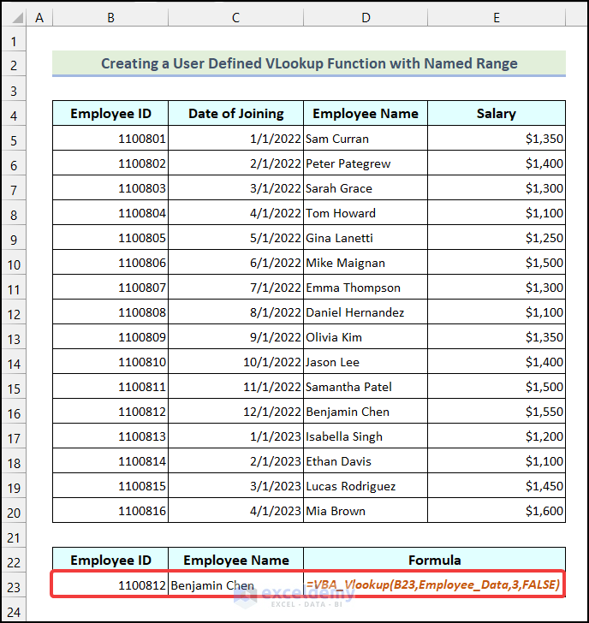Select column B header
Screen dimensions: 589x623
110,17
